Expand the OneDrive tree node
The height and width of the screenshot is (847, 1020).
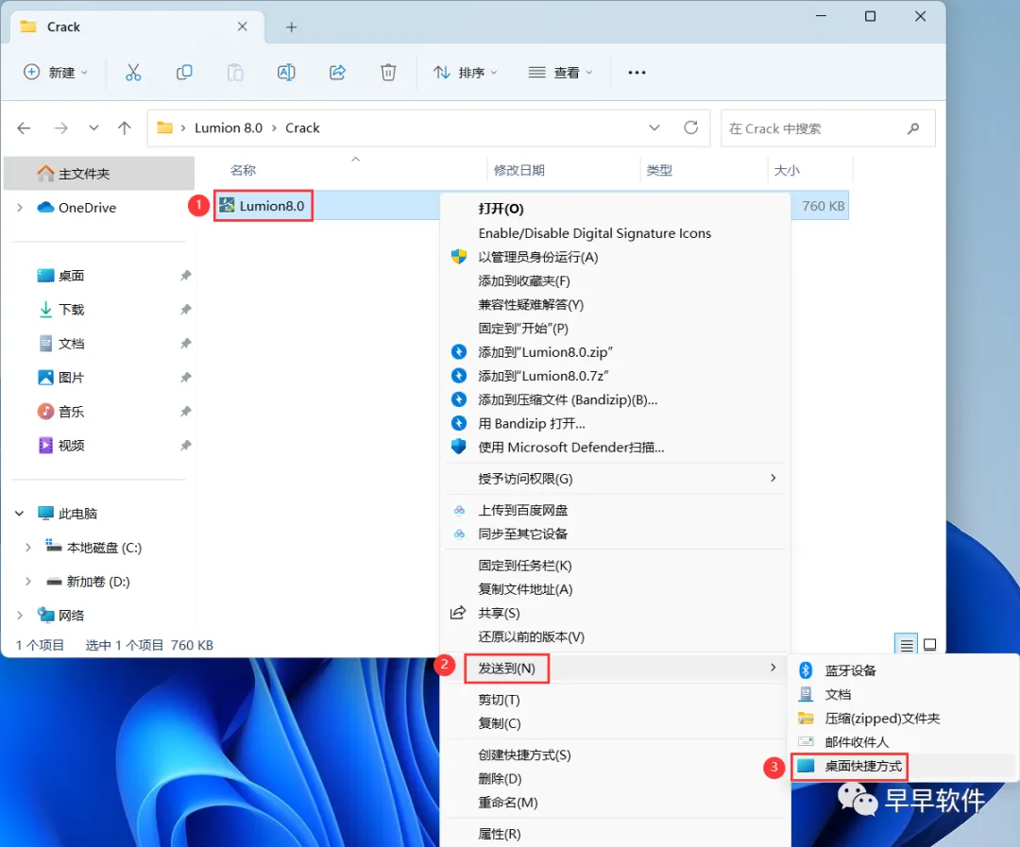[20, 208]
